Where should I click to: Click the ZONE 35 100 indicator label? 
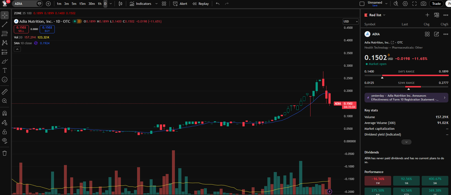(23, 13)
